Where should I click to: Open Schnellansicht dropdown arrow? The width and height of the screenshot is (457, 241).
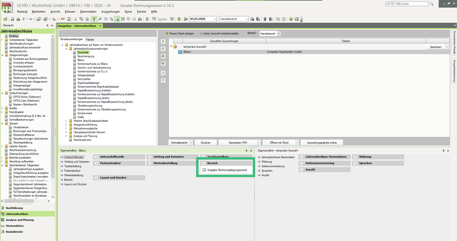click(192, 142)
